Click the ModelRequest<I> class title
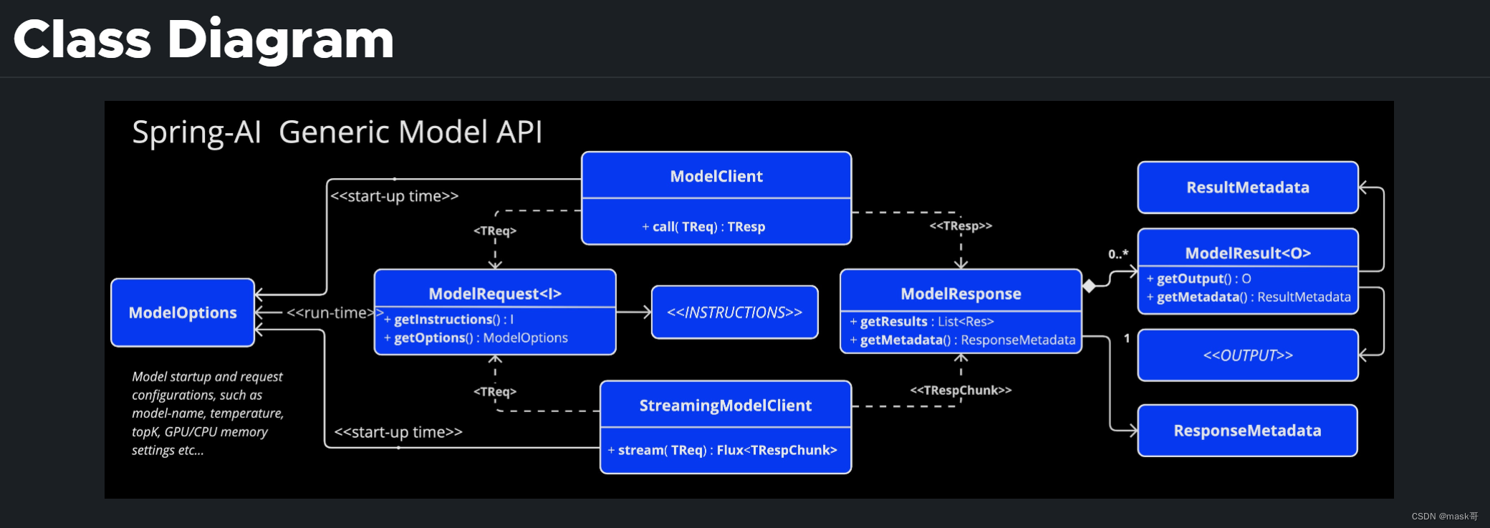 point(495,293)
